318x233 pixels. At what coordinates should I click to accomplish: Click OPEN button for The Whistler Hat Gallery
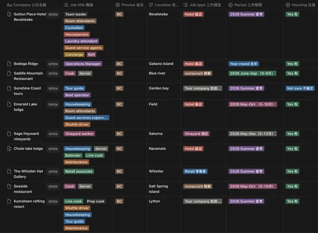tap(53, 172)
